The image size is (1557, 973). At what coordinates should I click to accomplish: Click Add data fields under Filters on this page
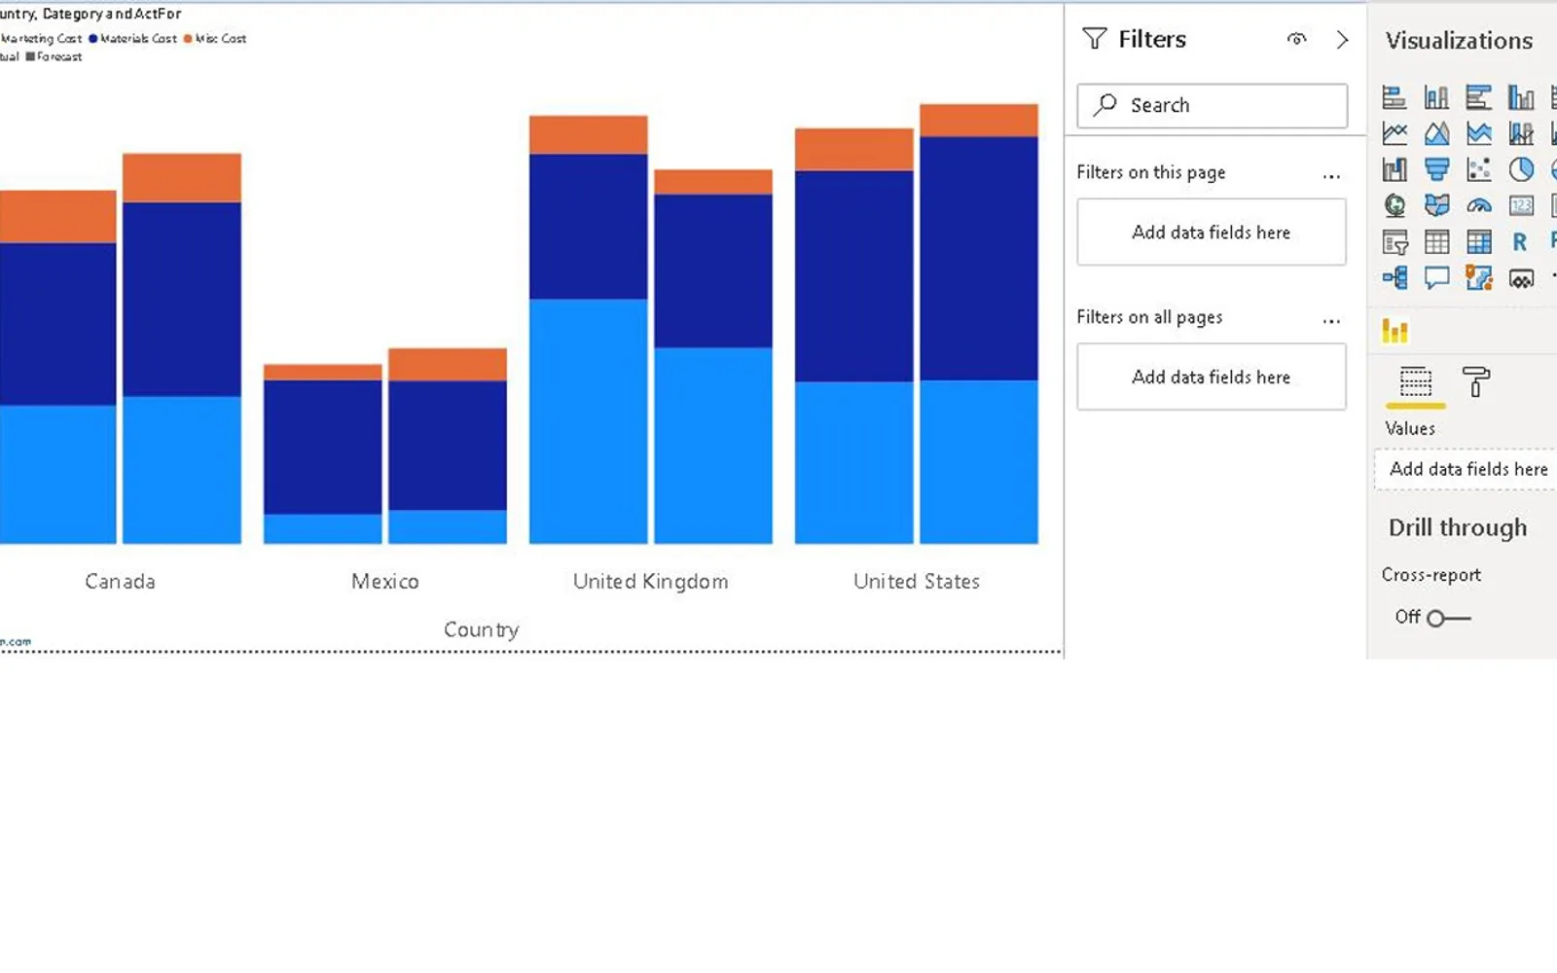pyautogui.click(x=1212, y=232)
